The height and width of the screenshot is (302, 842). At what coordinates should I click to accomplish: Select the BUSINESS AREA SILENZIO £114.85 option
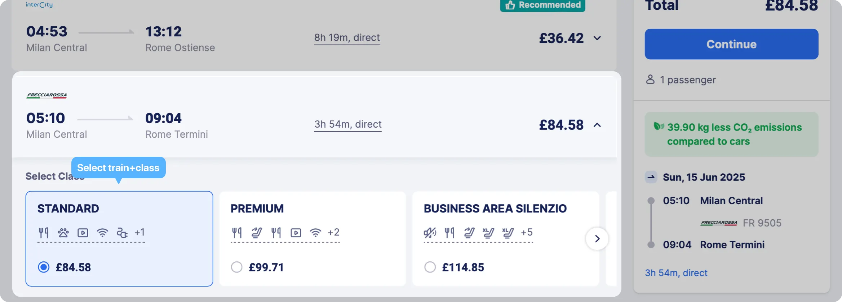pyautogui.click(x=430, y=267)
